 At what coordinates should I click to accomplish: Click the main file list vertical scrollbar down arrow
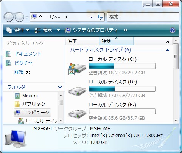point(176,121)
